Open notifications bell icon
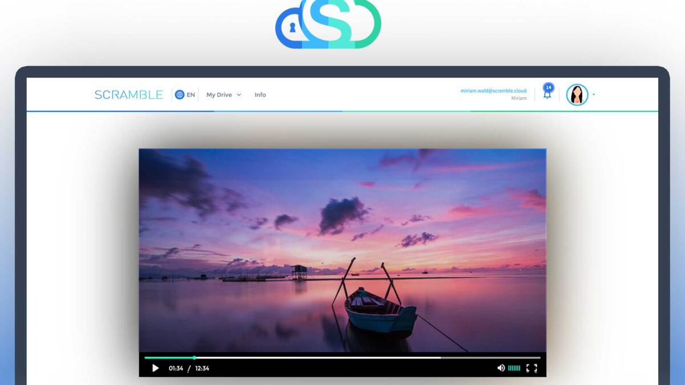The width and height of the screenshot is (685, 385). (x=547, y=95)
